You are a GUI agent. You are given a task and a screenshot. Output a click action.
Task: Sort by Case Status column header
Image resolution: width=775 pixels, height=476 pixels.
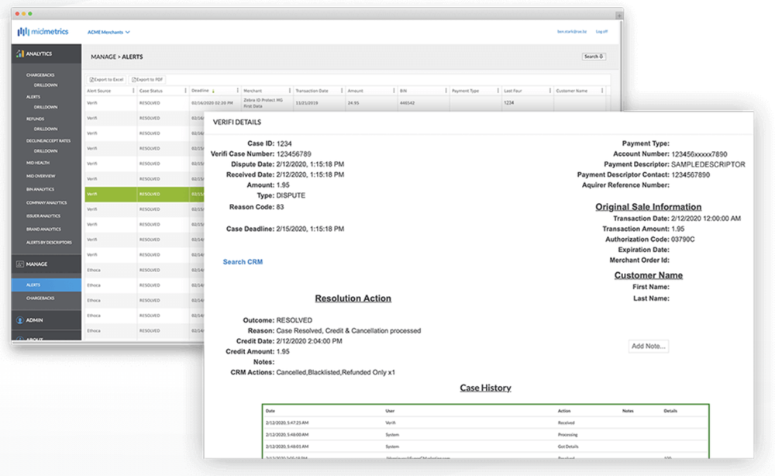151,91
